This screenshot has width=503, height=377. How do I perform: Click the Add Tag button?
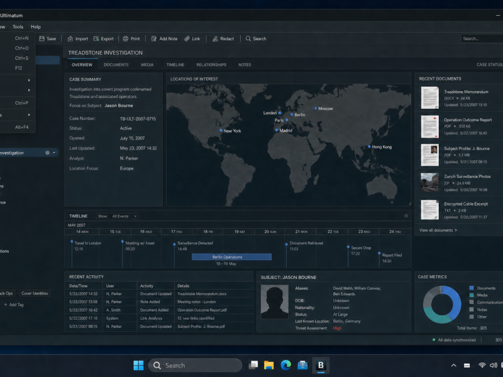(x=14, y=305)
